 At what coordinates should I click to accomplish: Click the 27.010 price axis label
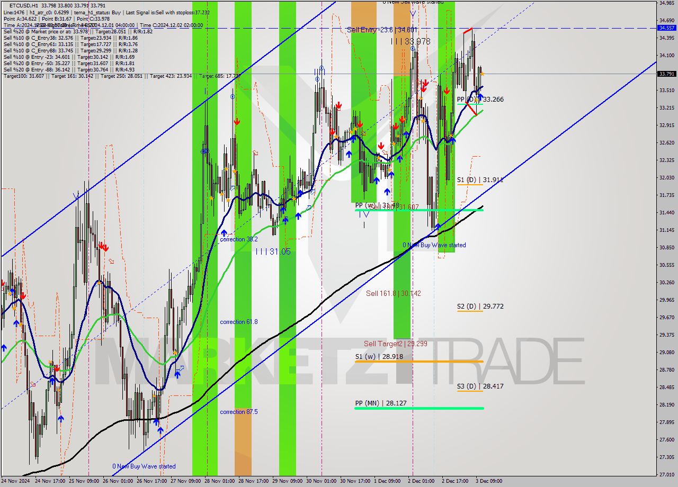[666, 474]
